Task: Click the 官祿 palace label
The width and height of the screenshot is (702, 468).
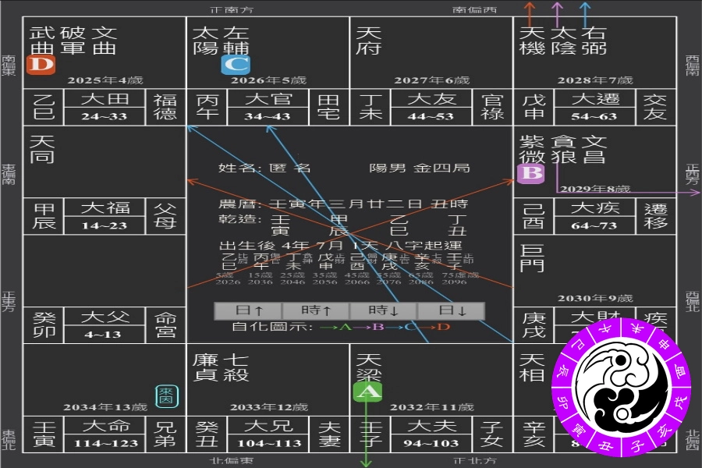Action: point(493,108)
